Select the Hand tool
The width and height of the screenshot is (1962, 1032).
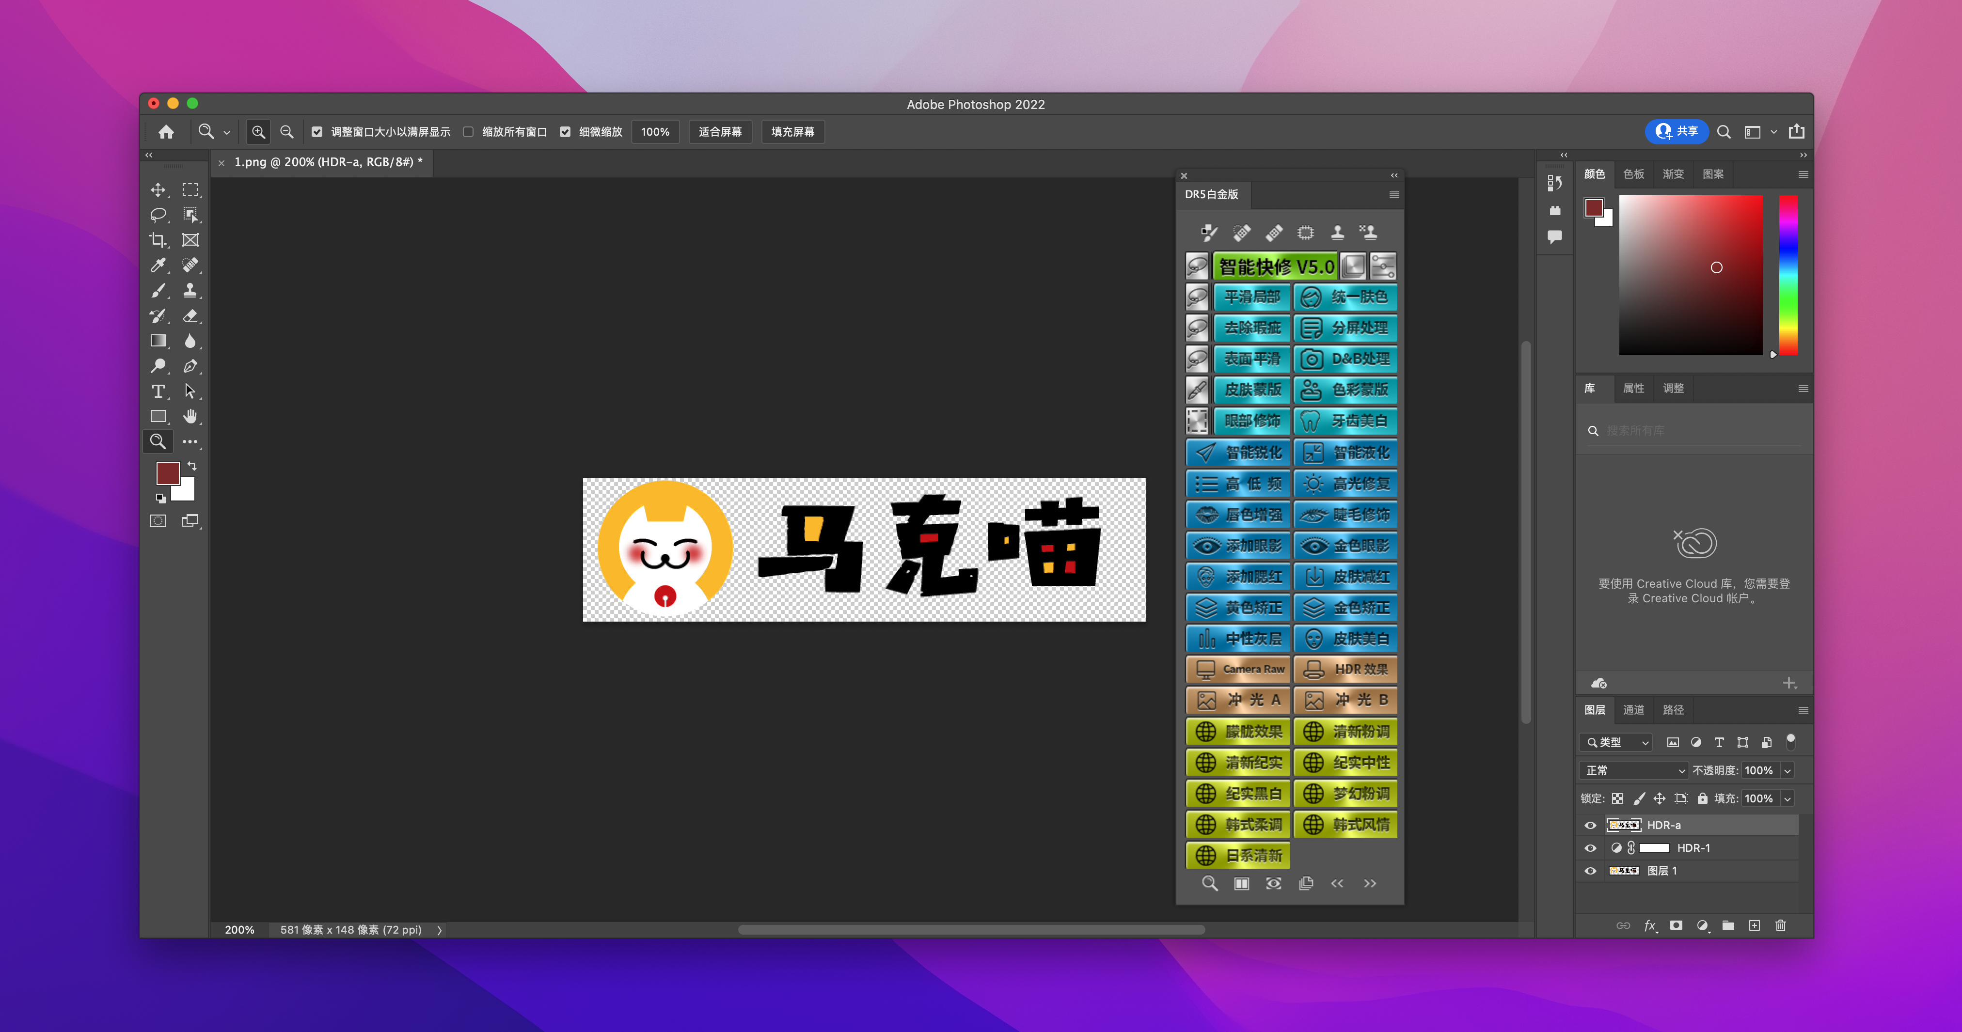[190, 417]
